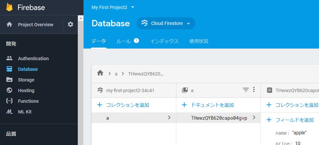This screenshot has width=319, height=145.
Task: Open Cloud Firestore database type dropdown
Action: [x=166, y=23]
